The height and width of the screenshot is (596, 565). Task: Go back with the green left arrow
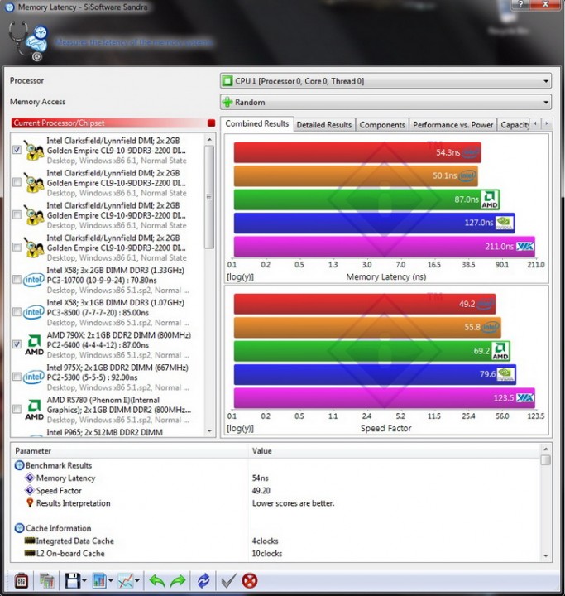click(x=157, y=581)
